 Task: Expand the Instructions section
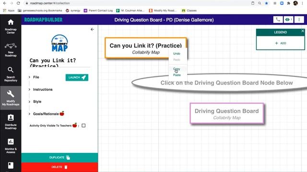(x=40, y=89)
